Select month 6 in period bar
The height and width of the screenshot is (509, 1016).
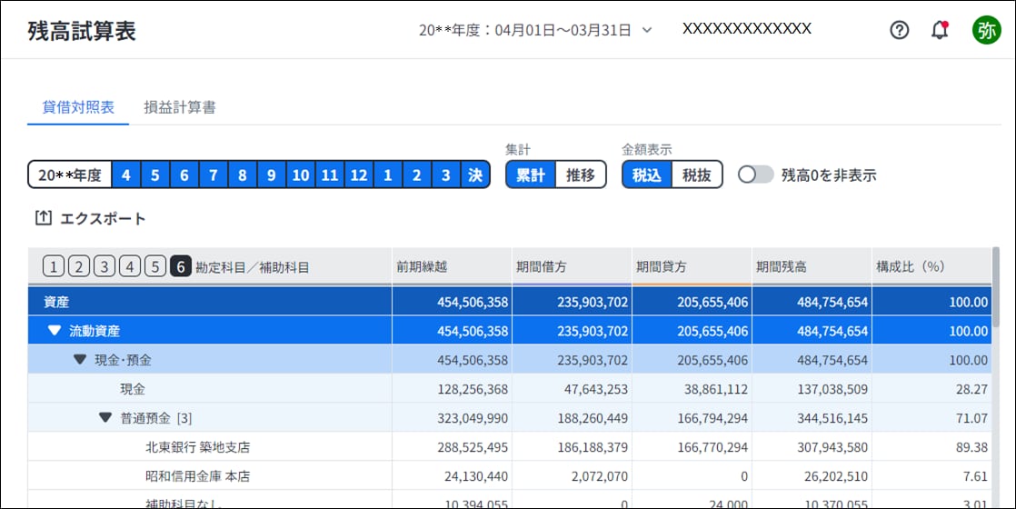point(184,175)
